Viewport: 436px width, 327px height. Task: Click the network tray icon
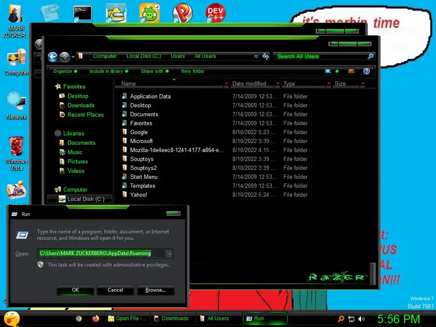click(x=351, y=319)
